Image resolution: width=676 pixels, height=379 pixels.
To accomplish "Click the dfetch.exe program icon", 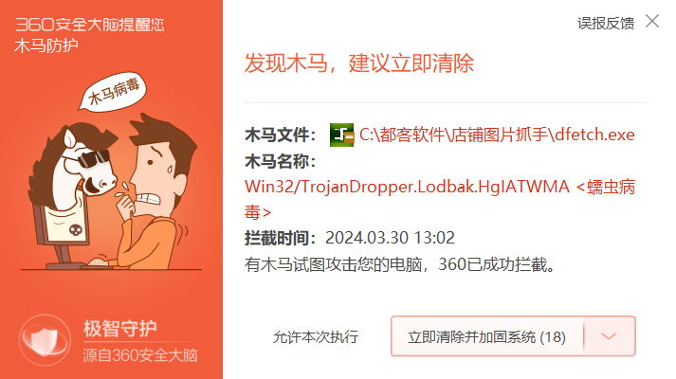I will point(341,135).
